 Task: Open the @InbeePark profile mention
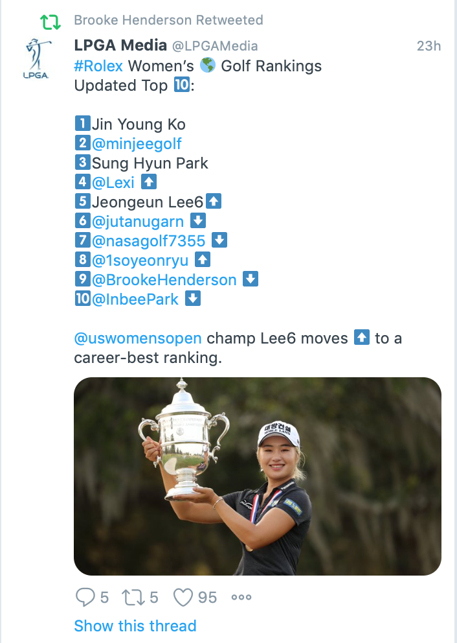pos(135,299)
